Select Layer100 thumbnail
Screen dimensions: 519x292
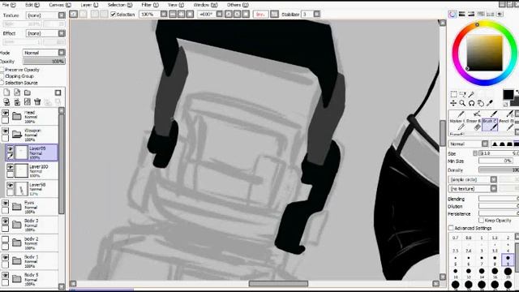(22, 171)
